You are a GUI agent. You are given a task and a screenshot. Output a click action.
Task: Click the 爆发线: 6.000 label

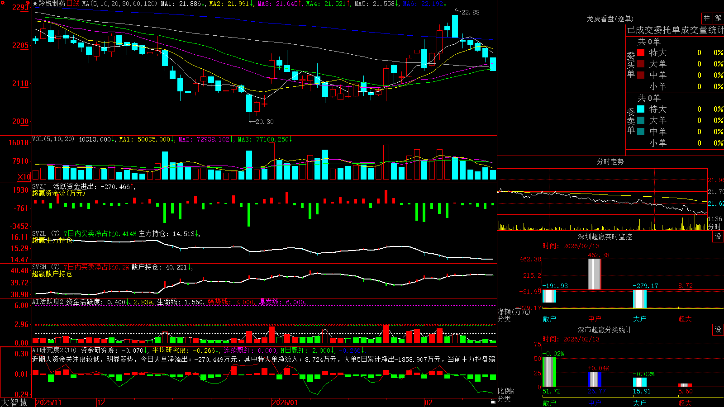pos(282,302)
